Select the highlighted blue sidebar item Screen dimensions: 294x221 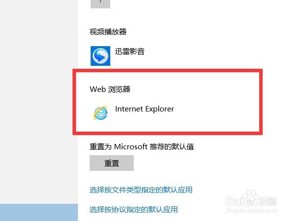39,212
